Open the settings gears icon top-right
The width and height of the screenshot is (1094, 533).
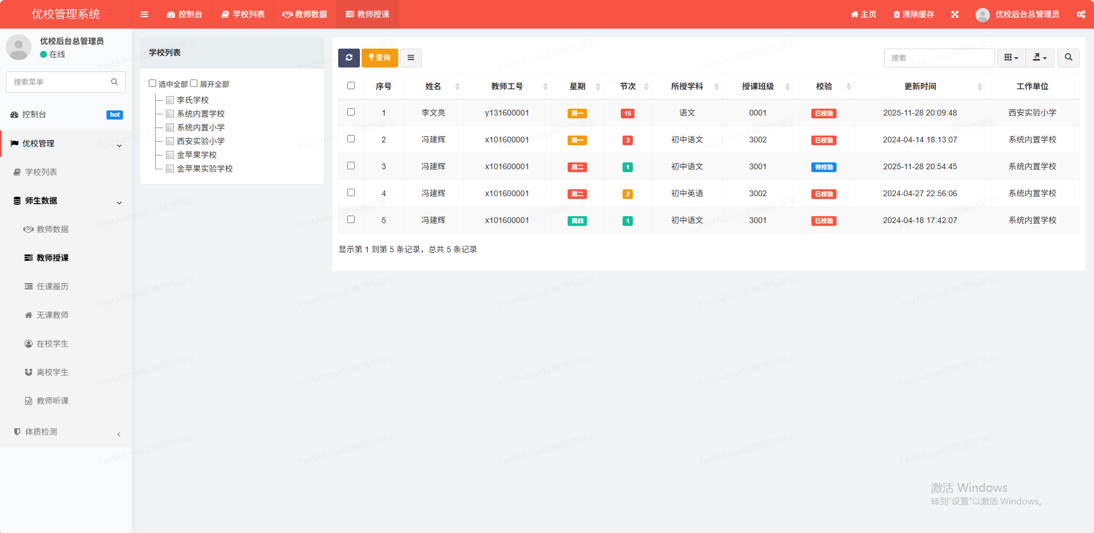(1080, 14)
